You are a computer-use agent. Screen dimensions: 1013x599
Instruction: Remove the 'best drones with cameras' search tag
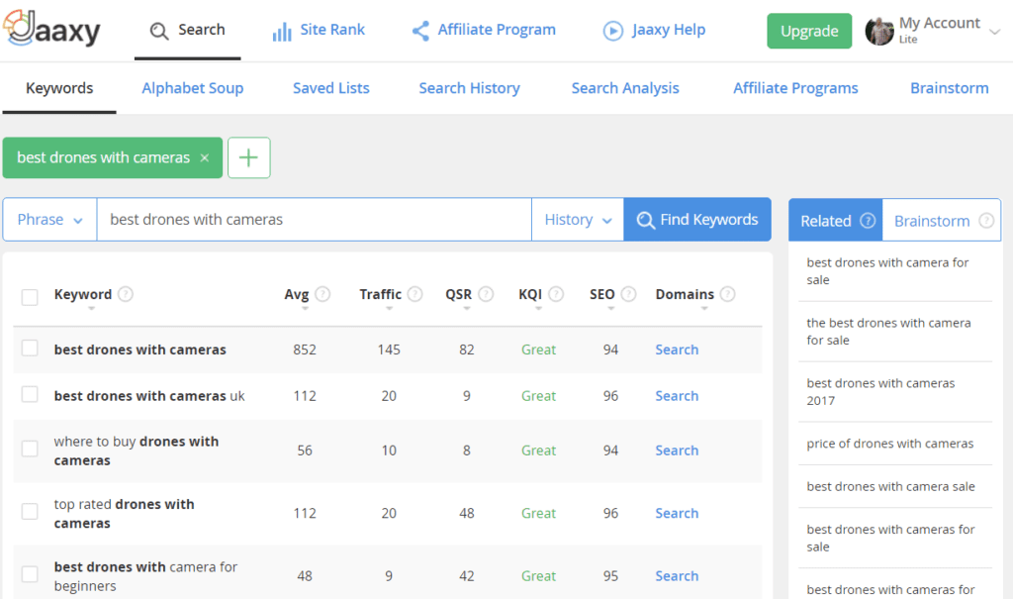(204, 157)
